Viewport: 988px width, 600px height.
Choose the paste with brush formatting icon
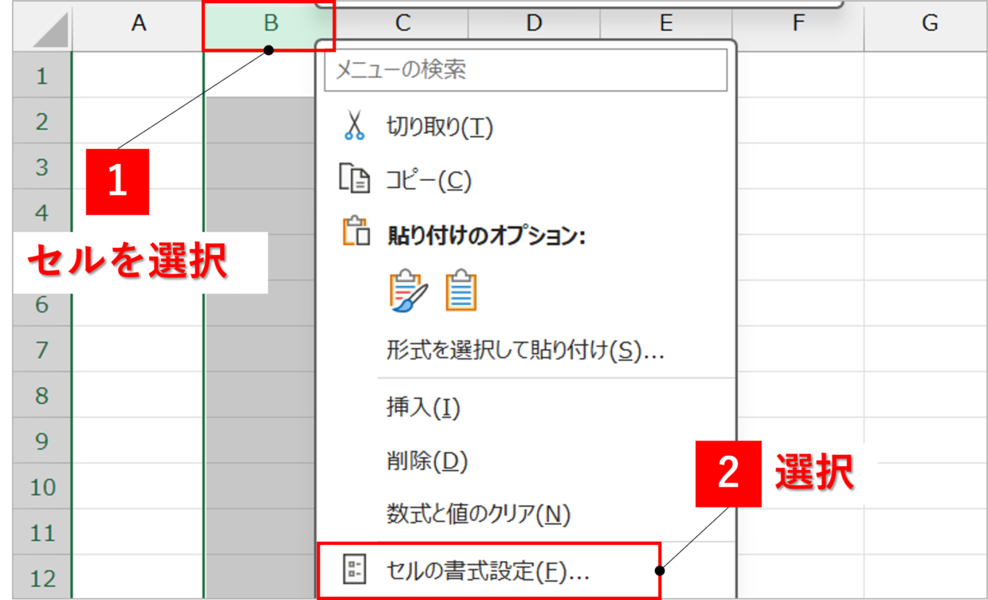[409, 290]
